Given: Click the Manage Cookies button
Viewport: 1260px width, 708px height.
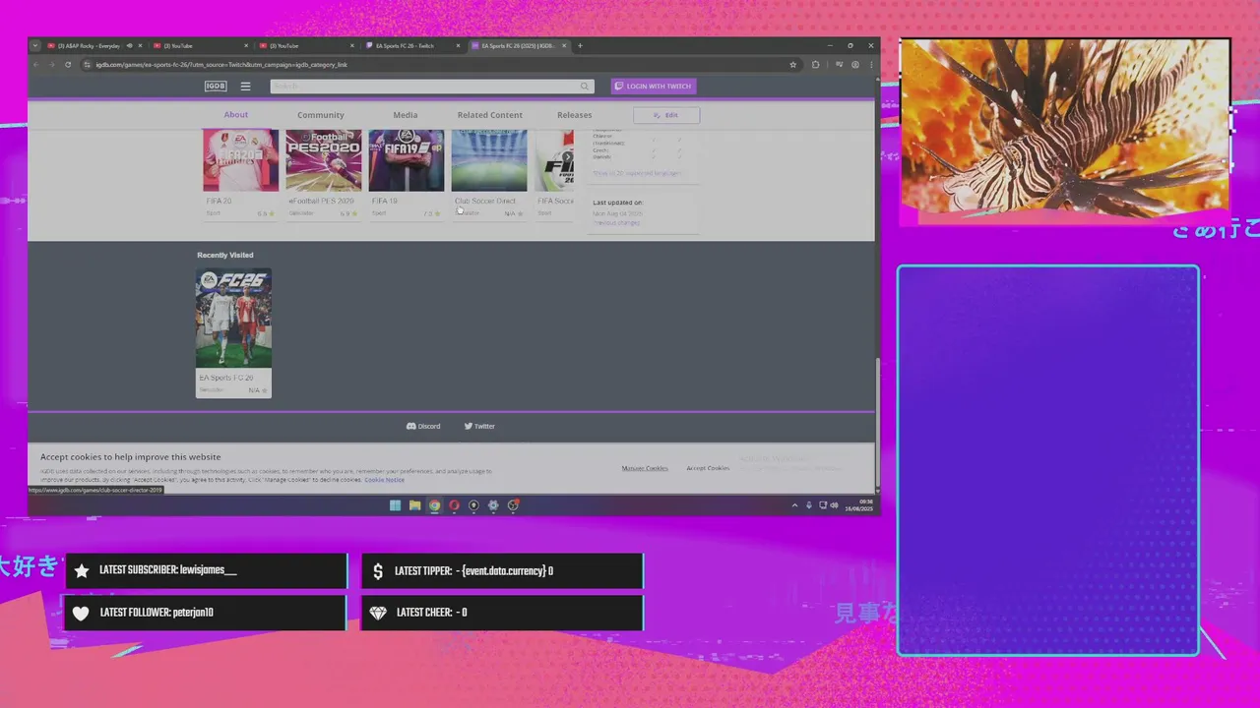Looking at the screenshot, I should [645, 468].
